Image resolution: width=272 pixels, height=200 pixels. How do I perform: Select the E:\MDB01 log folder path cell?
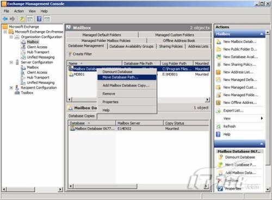[170, 74]
